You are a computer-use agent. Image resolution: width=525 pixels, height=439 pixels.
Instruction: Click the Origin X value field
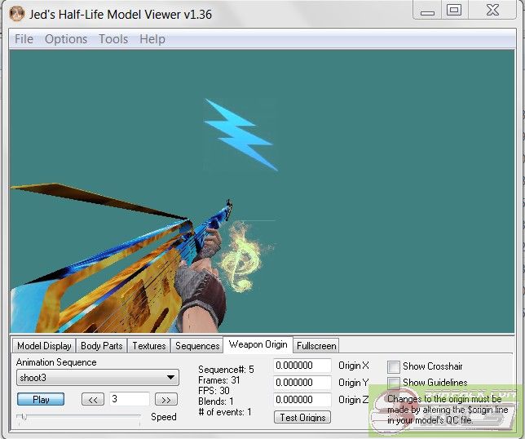[302, 366]
